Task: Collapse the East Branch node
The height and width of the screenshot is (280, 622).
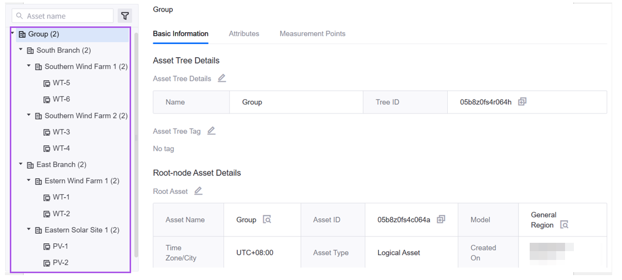Action: tap(21, 164)
